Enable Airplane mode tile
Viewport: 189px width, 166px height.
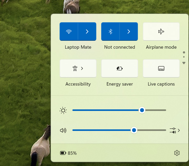[161, 32]
